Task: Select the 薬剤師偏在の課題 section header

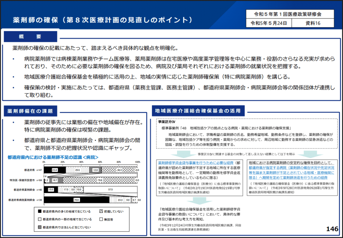Action: point(30,110)
